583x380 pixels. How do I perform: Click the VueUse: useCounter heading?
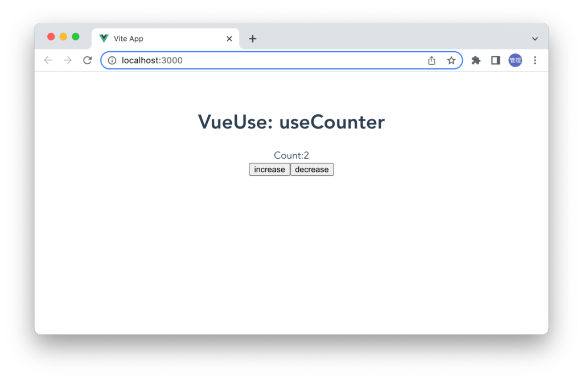[x=291, y=122]
